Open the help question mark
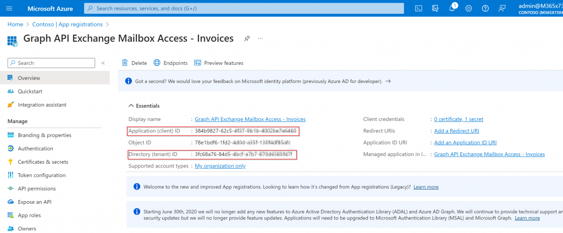Image resolution: width=563 pixels, height=233 pixels. (x=485, y=8)
